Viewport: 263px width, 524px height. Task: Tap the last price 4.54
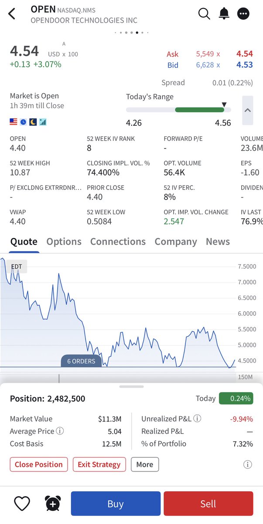(x=24, y=51)
